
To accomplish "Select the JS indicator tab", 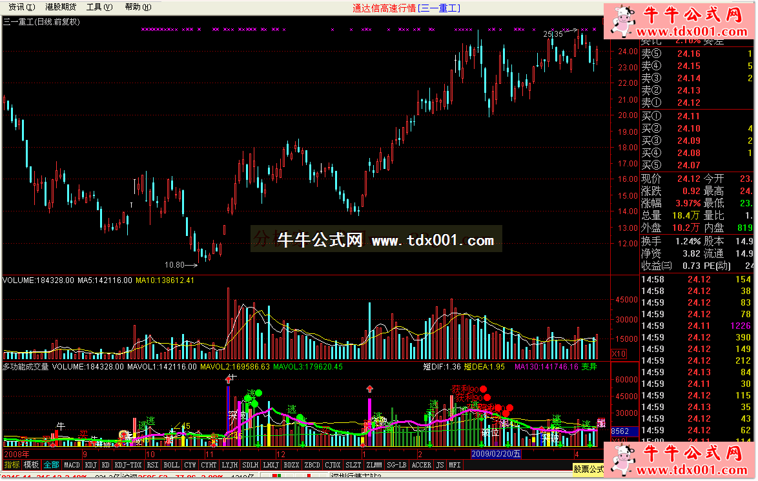I will [440, 465].
